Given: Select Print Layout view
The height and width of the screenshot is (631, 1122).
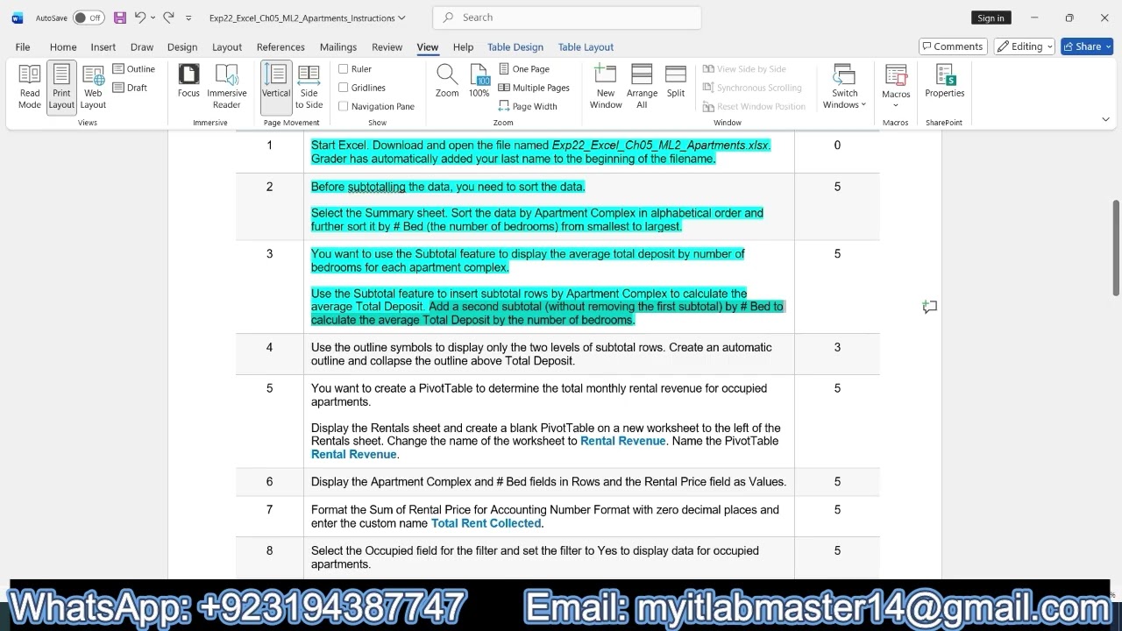Looking at the screenshot, I should (x=61, y=87).
